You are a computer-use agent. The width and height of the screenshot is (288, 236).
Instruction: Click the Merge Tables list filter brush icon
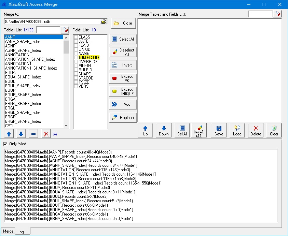click(277, 14)
